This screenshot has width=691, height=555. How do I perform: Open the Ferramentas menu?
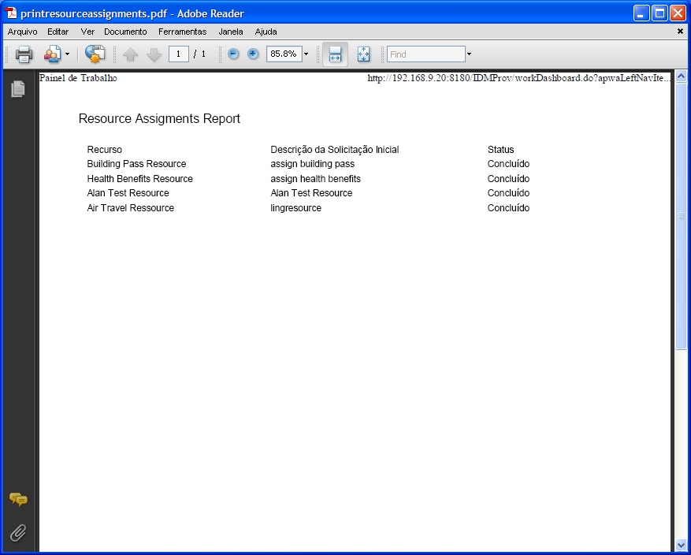pos(183,32)
